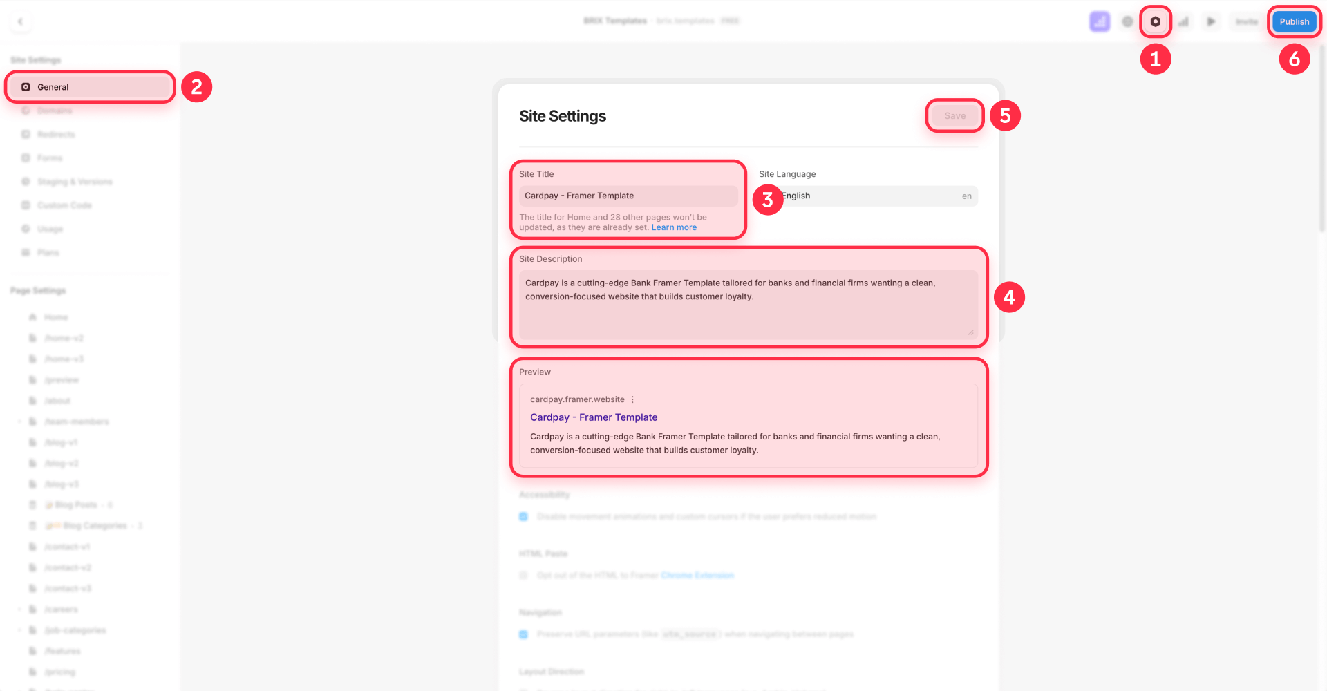Viewport: 1327px width, 691px height.
Task: Open Usage in the sidebar
Action: 50,229
